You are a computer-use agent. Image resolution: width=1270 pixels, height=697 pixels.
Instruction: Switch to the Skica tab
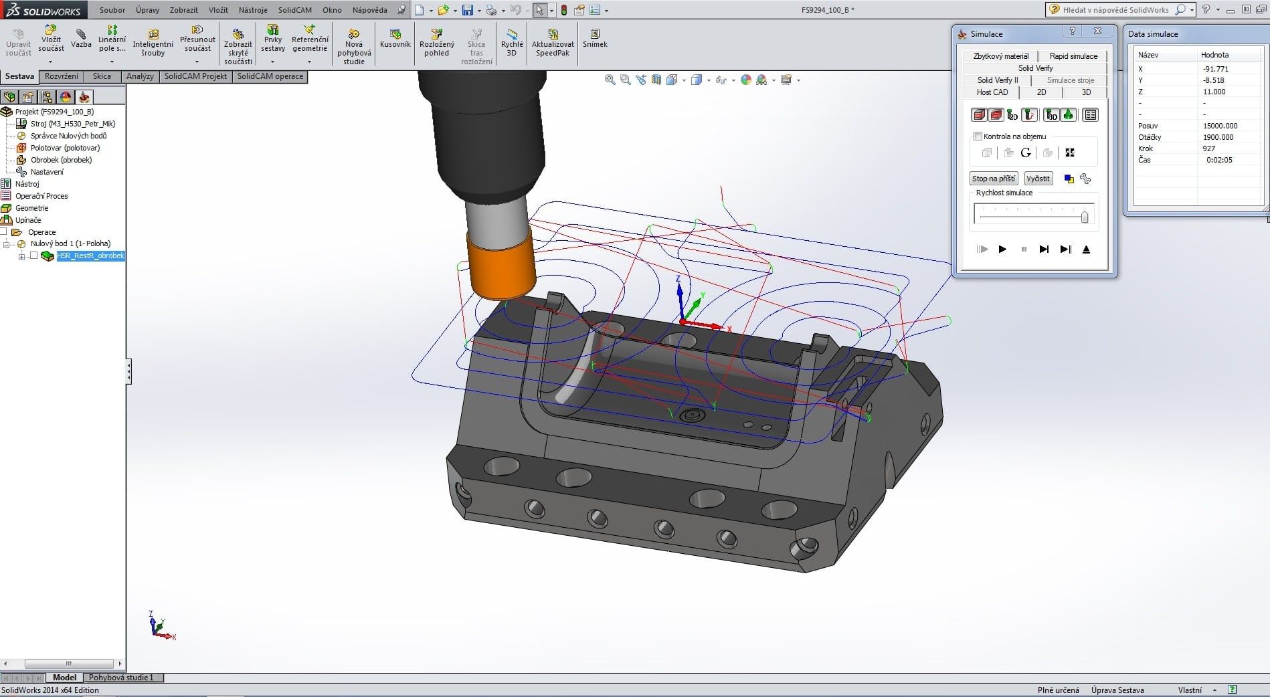click(102, 76)
